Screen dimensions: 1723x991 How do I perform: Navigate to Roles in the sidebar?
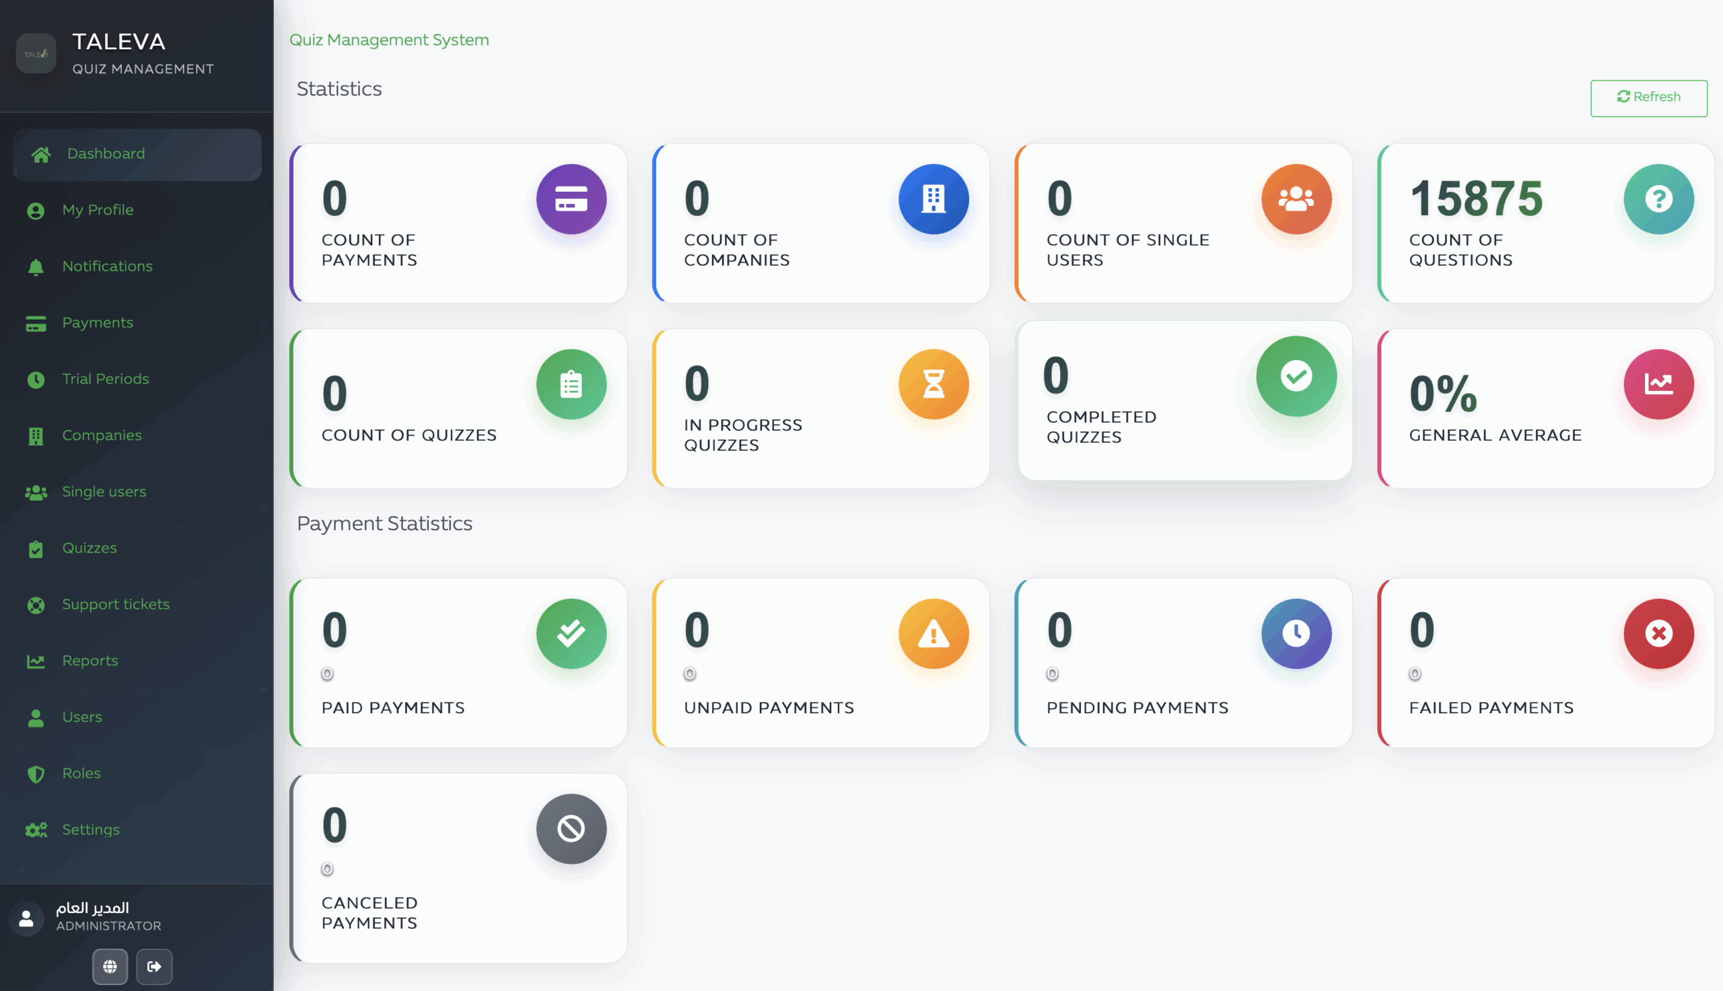point(81,773)
